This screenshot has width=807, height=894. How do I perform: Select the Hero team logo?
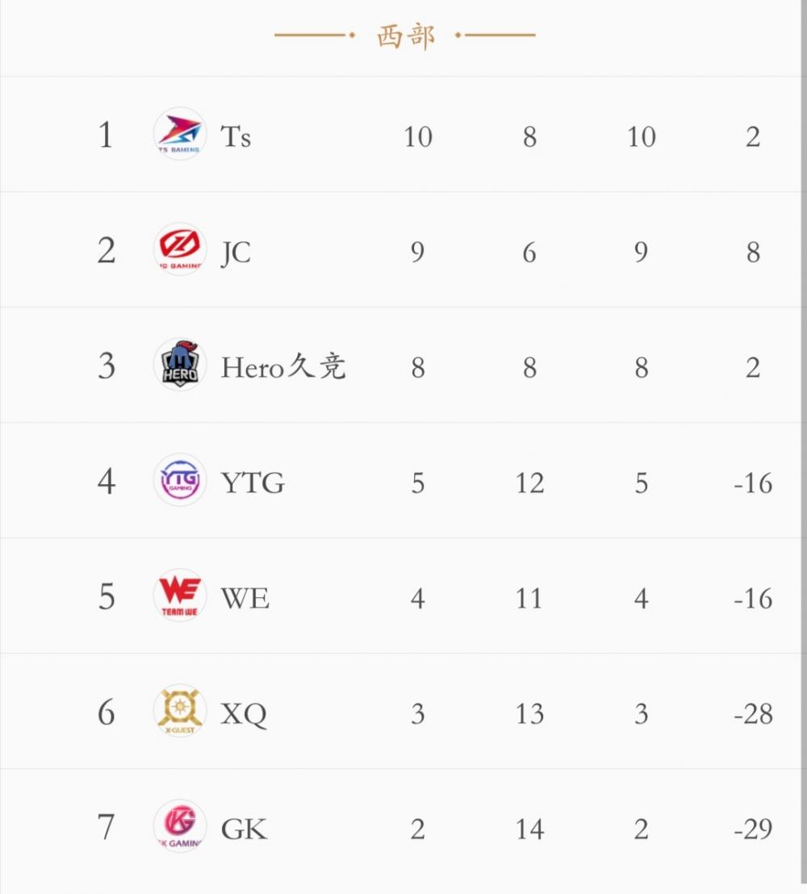pyautogui.click(x=179, y=365)
